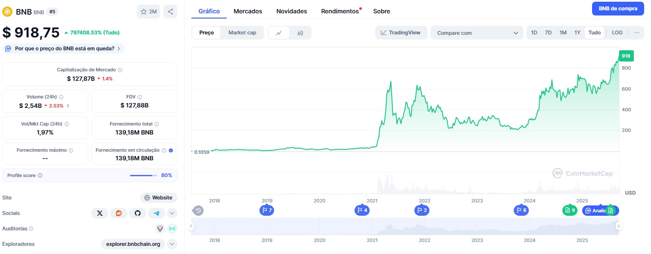Open the chart more options ellipsis menu
The image size is (651, 254).
click(x=636, y=33)
